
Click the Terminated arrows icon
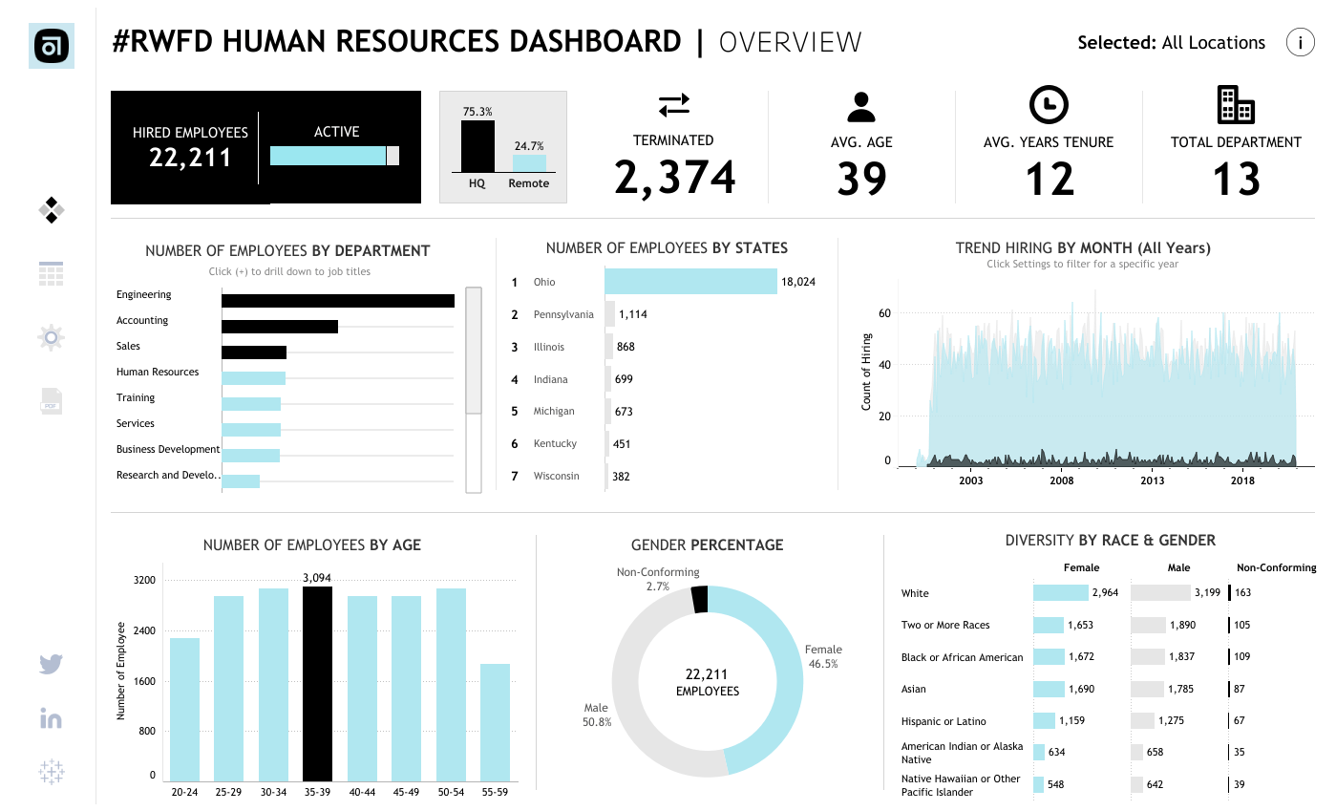pos(674,105)
